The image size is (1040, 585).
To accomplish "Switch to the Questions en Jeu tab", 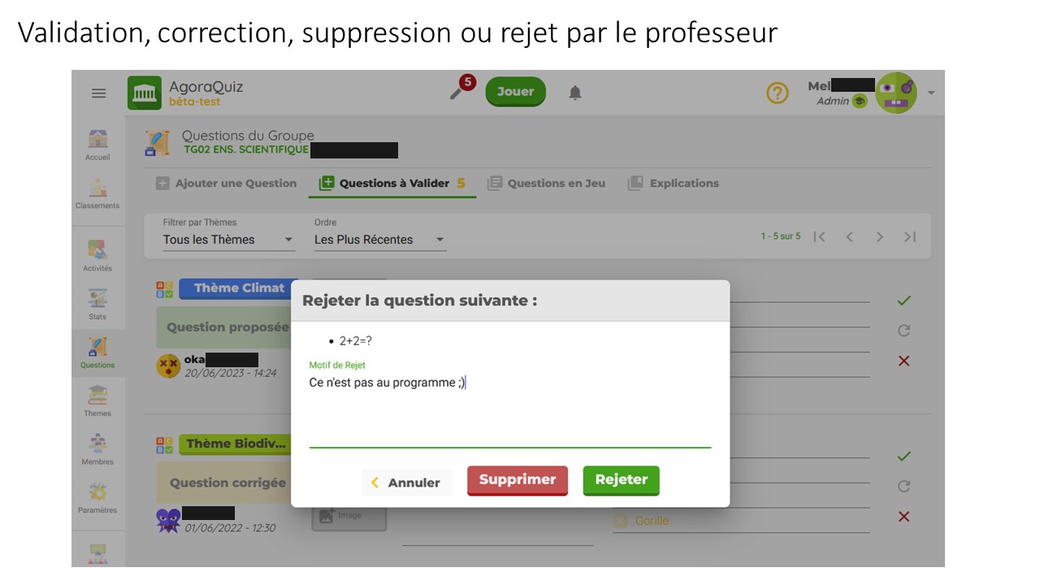I will (x=546, y=184).
